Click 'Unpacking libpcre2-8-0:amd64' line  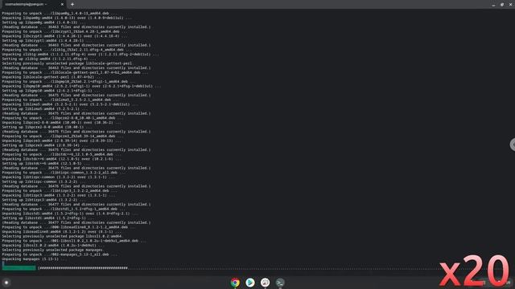point(61,122)
